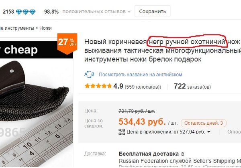Click the Сохранить button

coord(153,11)
